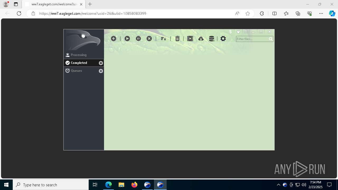
Task: Open the tab actions menu icon
Action: click(16, 4)
